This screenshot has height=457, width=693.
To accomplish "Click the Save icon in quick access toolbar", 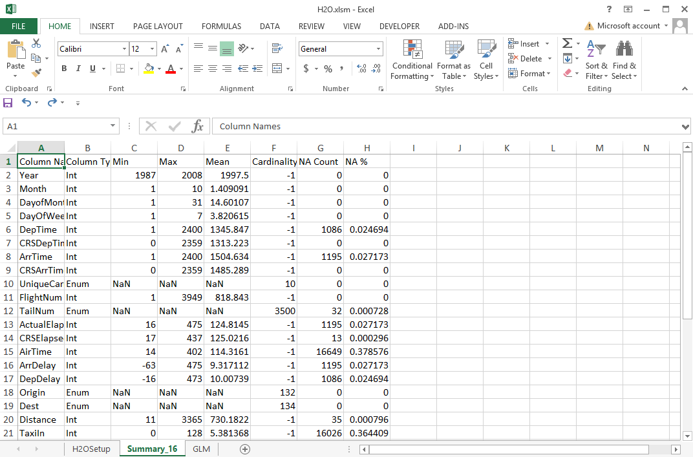I will click(8, 103).
